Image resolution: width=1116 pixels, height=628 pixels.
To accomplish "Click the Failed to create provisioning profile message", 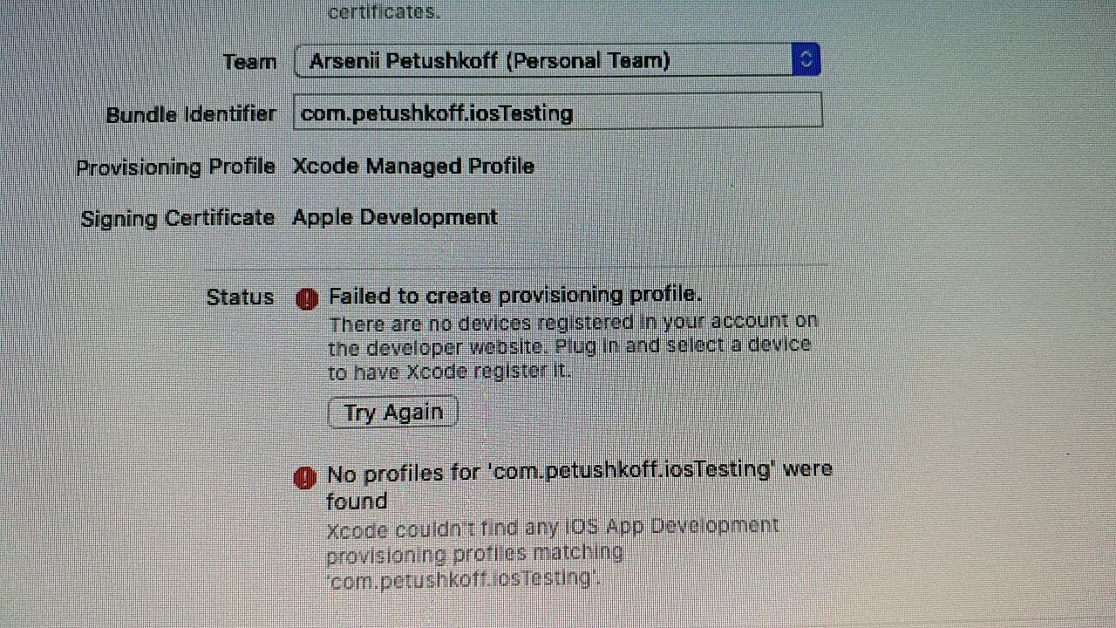I will tap(515, 296).
